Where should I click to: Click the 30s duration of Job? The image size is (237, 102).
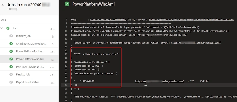point(52,29)
